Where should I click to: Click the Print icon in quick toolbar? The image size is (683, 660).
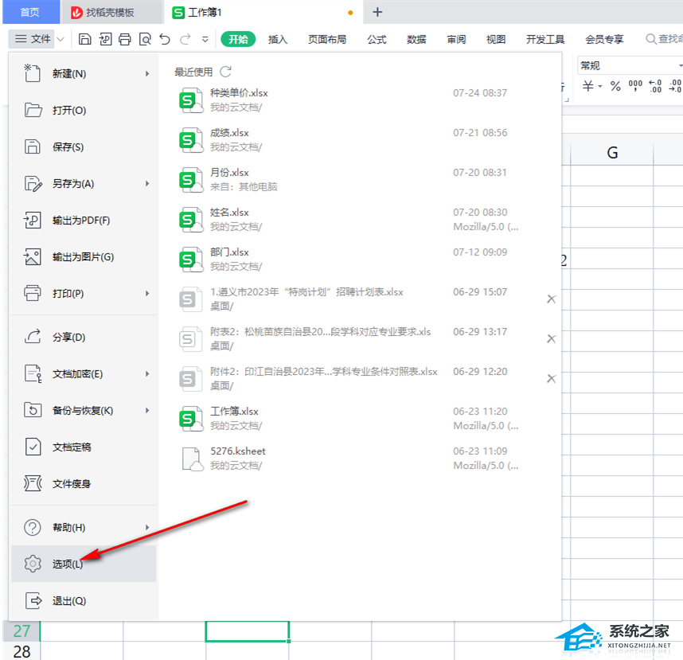125,39
